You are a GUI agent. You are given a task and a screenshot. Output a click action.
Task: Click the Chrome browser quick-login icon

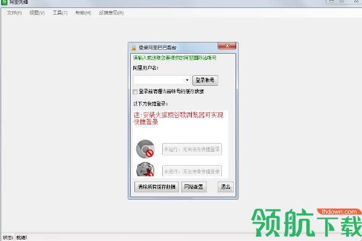point(145,149)
